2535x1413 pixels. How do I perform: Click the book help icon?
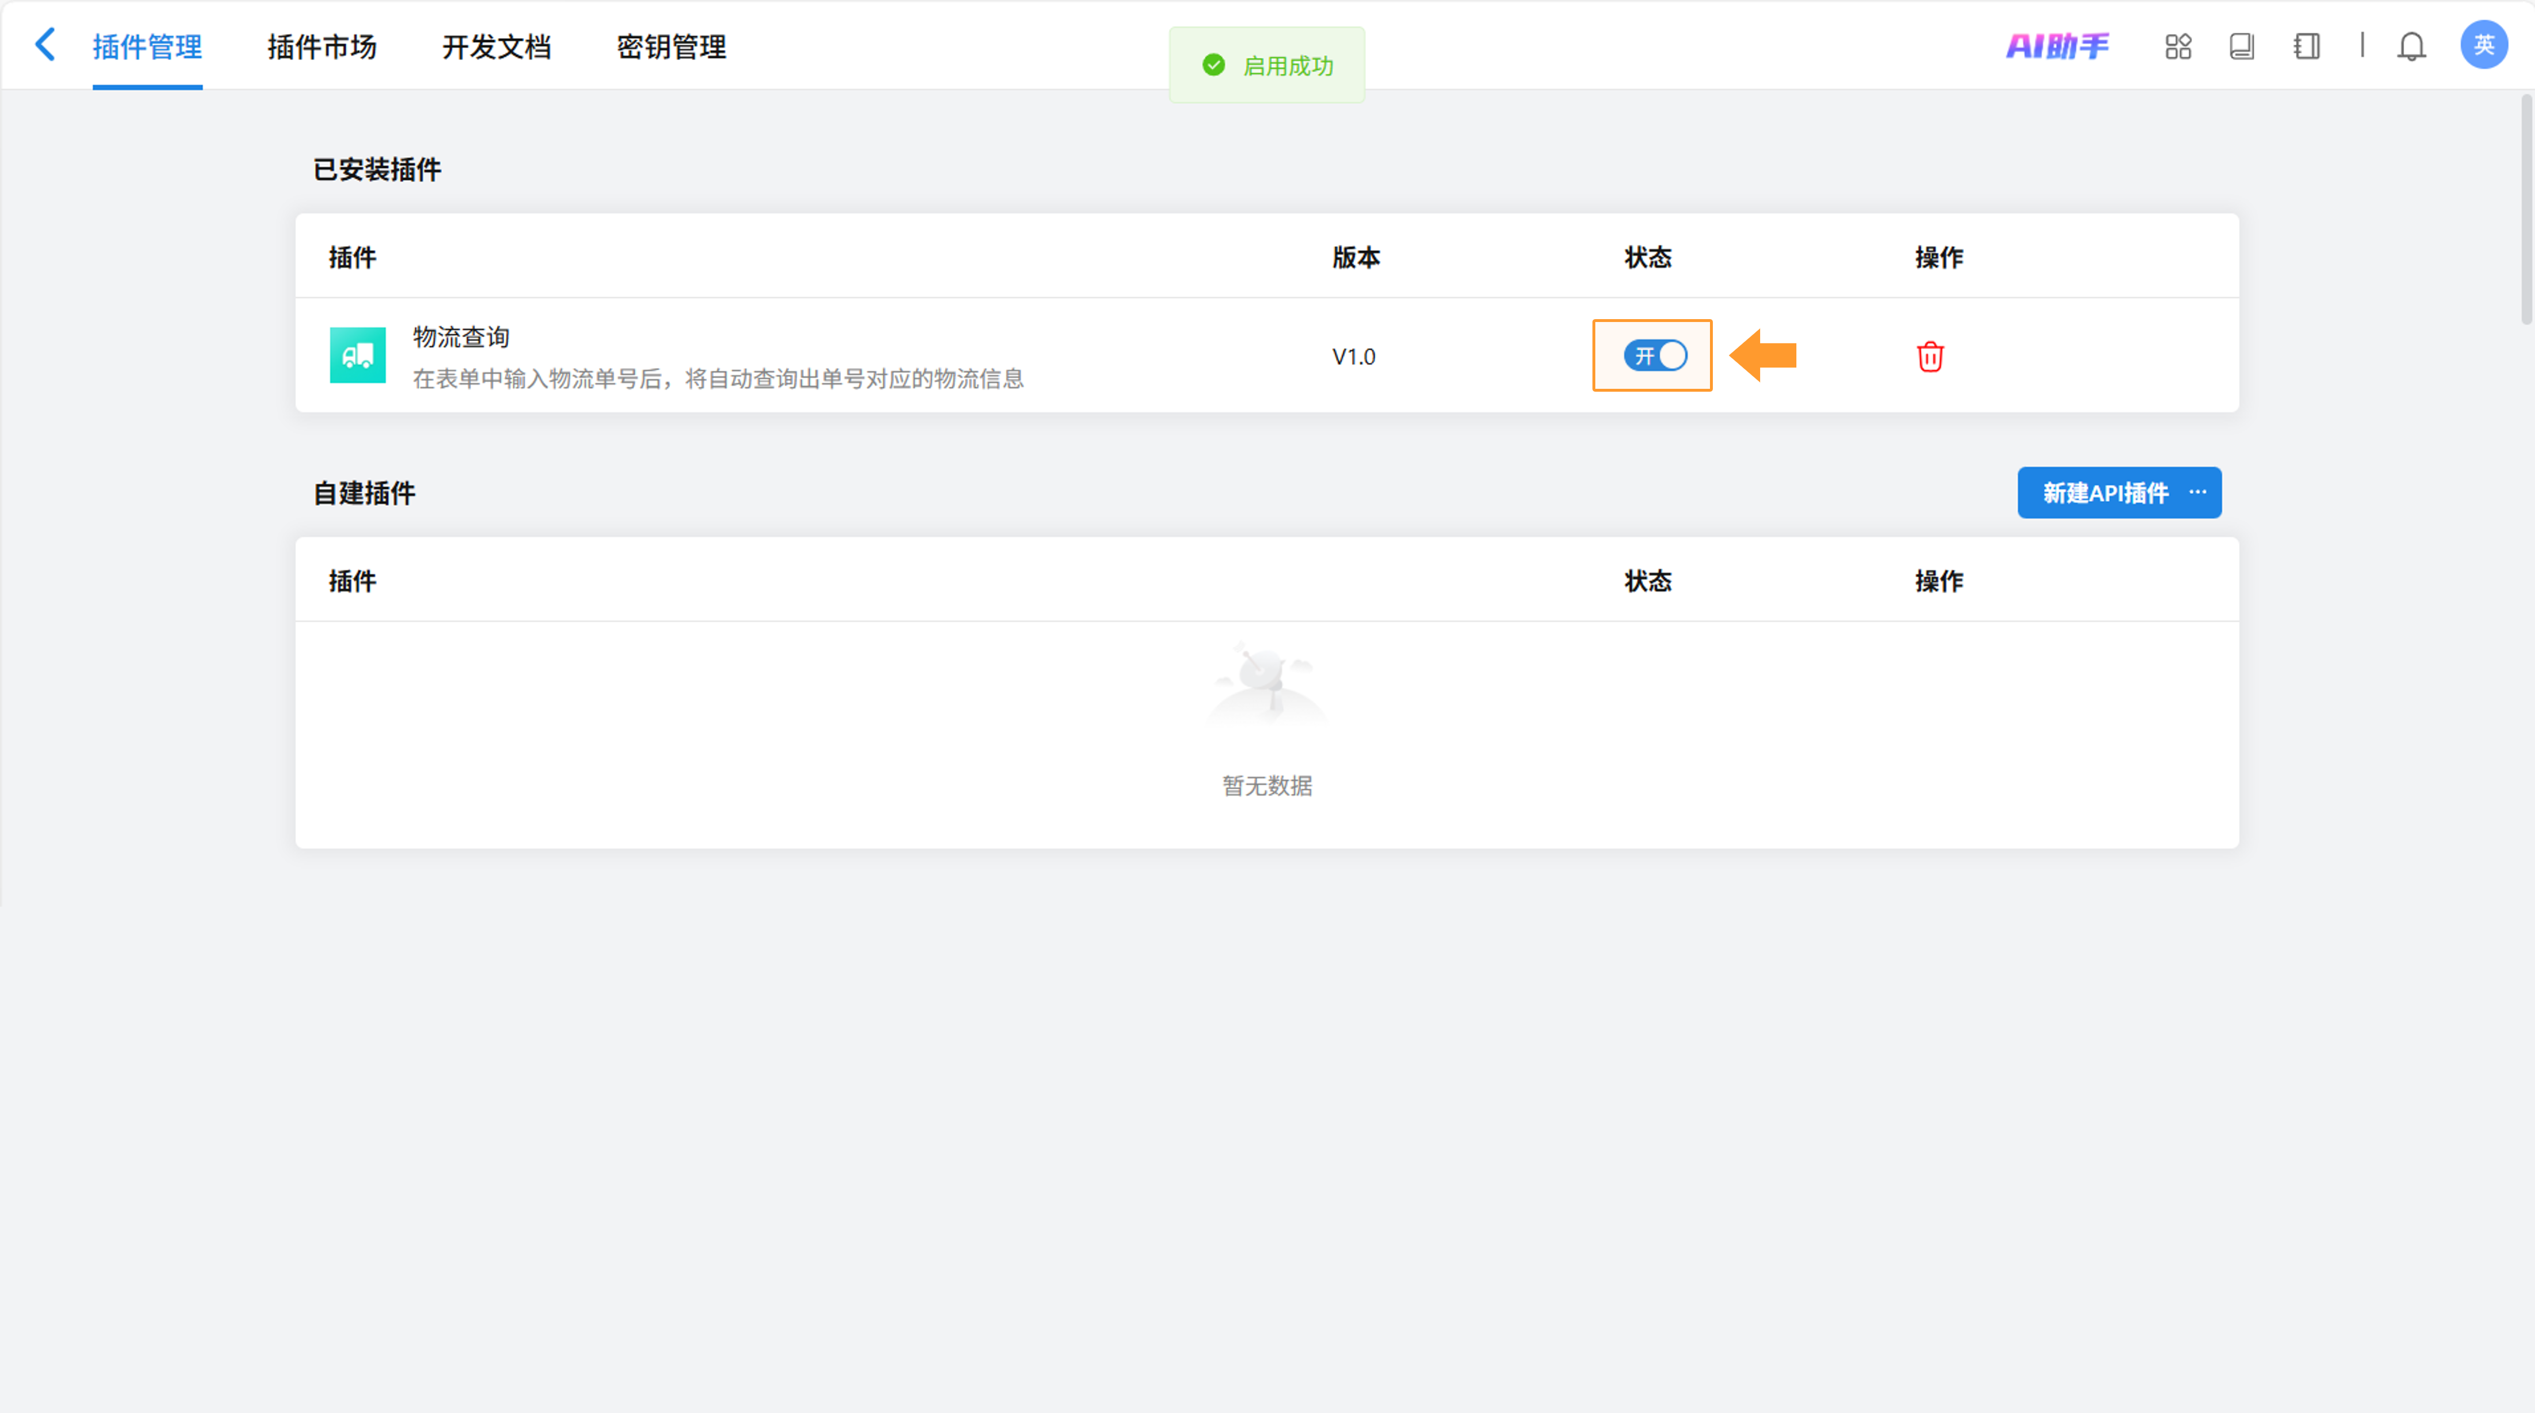(2242, 46)
